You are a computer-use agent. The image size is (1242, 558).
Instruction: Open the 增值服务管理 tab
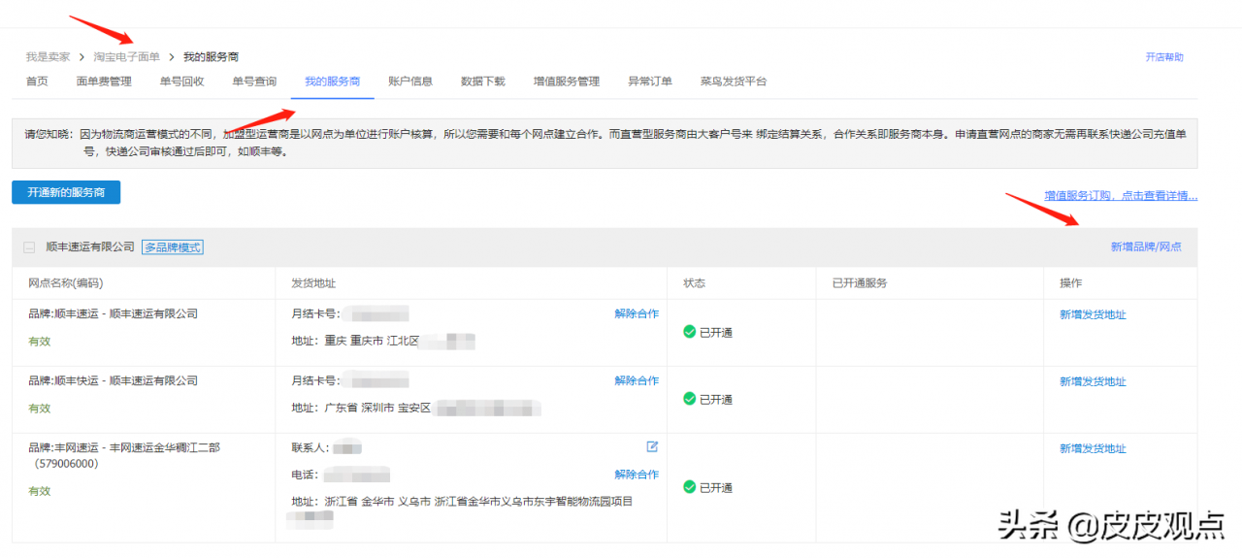567,82
